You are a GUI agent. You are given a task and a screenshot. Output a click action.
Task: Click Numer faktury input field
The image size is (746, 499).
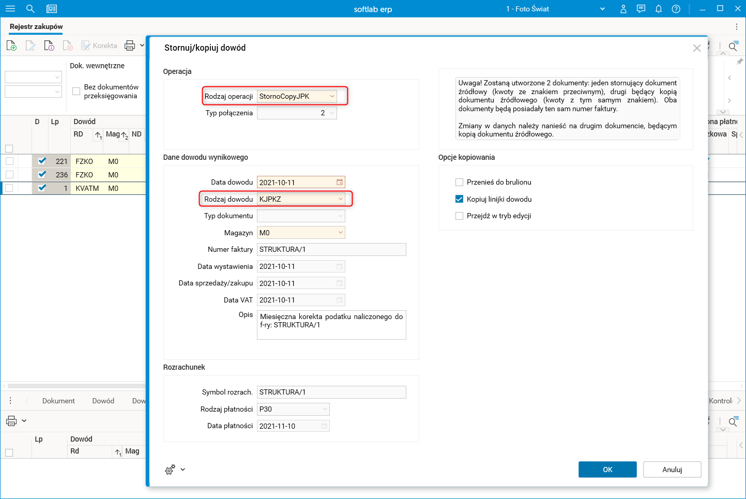[331, 249]
